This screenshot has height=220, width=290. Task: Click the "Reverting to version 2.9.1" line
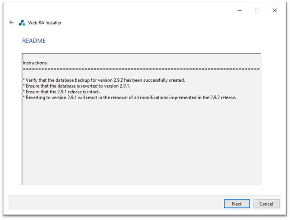click(129, 98)
